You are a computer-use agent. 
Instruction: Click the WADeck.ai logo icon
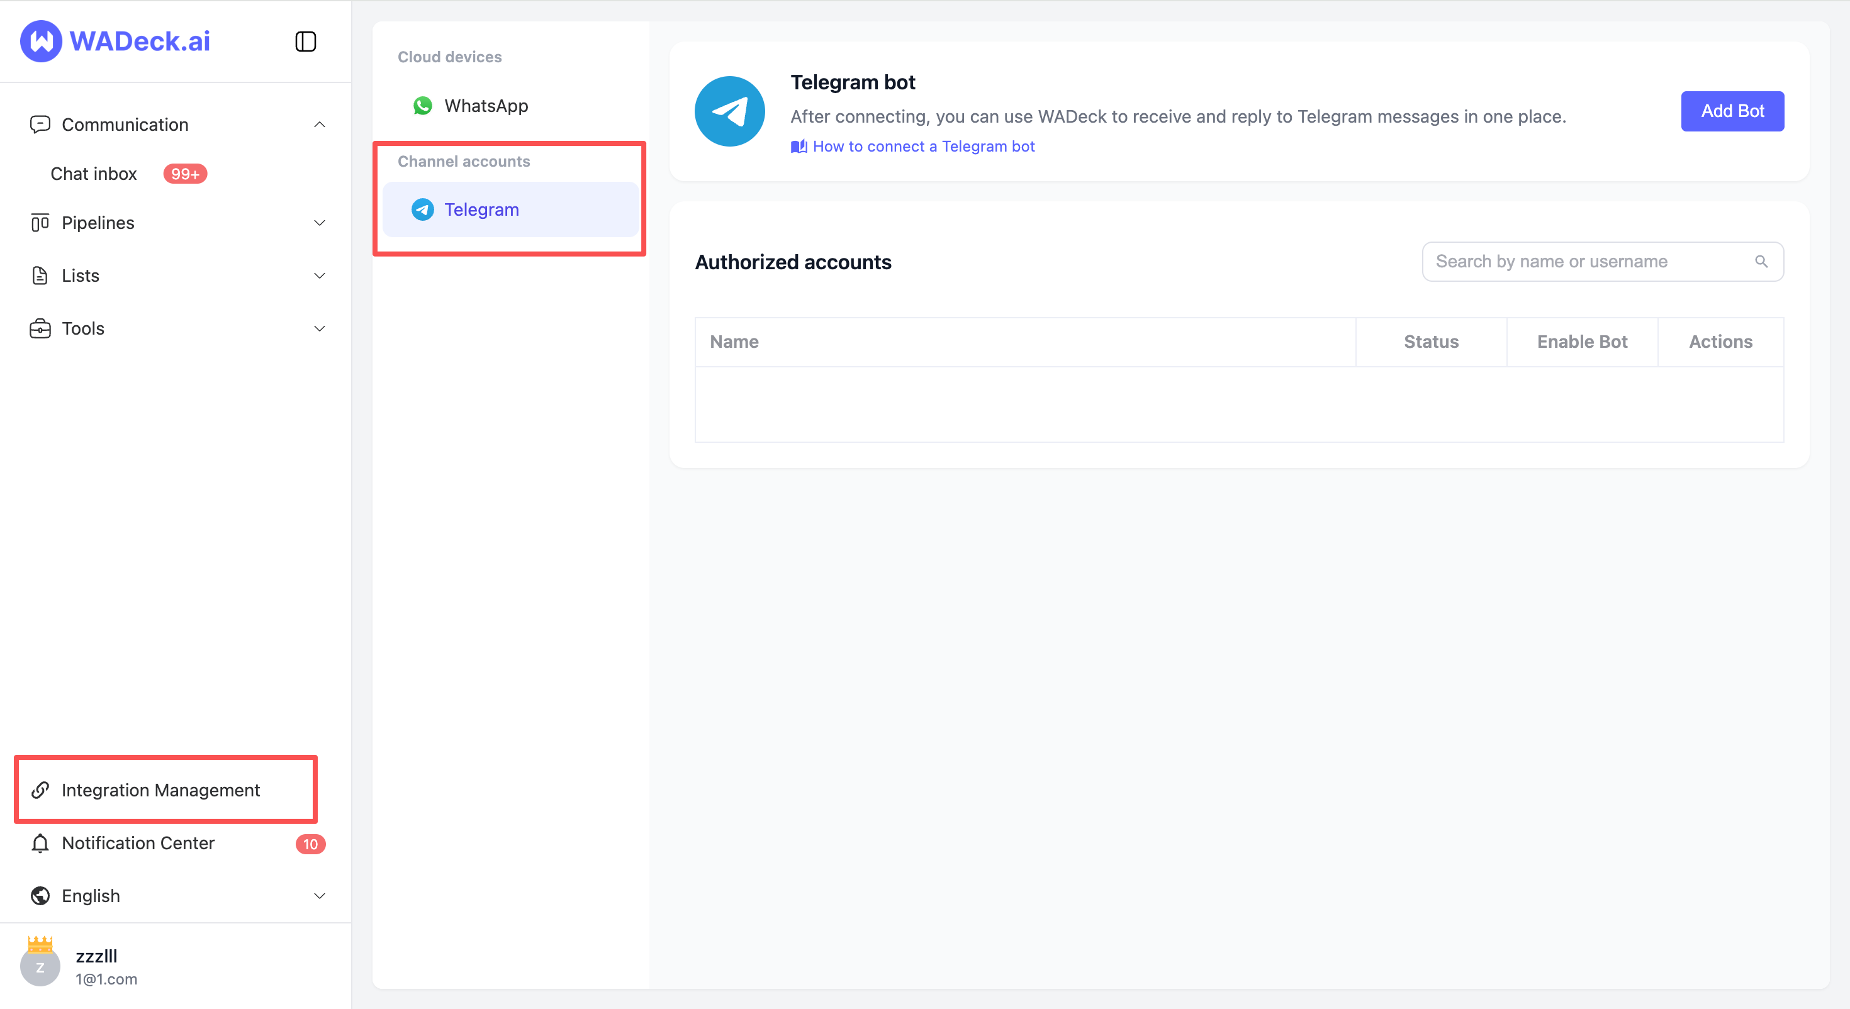click(x=41, y=41)
